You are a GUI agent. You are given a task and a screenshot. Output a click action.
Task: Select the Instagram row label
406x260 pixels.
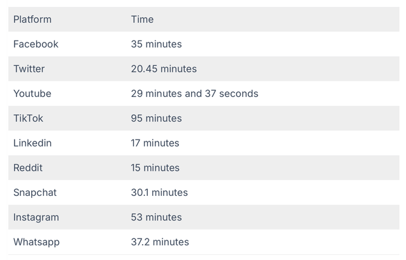pyautogui.click(x=36, y=218)
